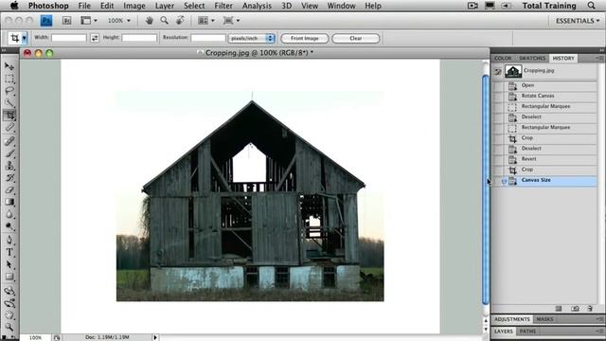
Task: Click the Front Image button
Action: click(305, 38)
